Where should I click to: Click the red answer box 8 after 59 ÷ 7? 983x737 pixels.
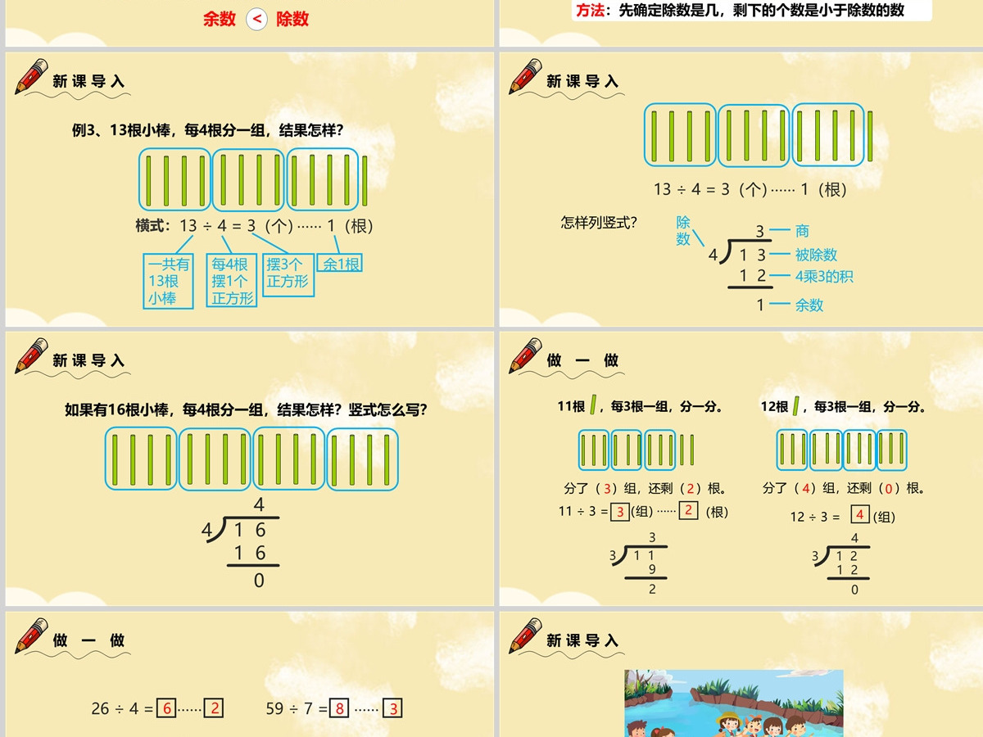pyautogui.click(x=338, y=708)
